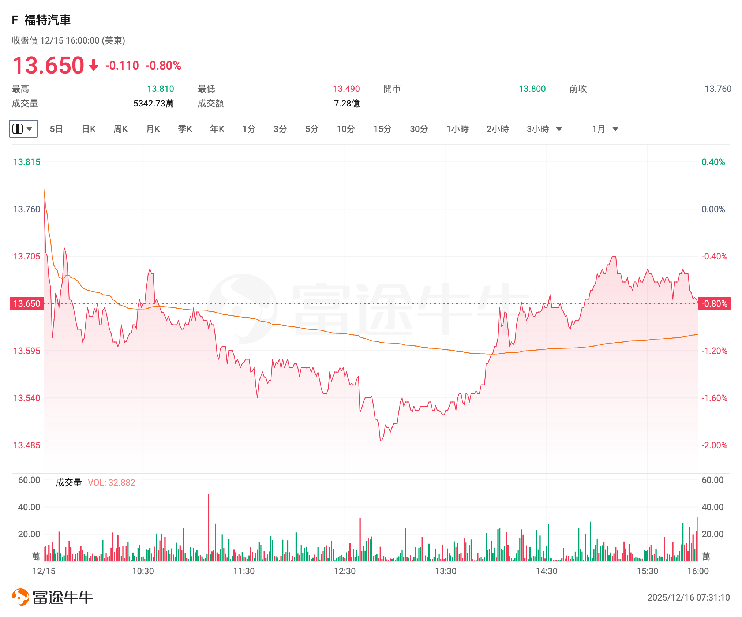Select the 月K monthly chart tab
Viewport: 742px width, 617px height.
coord(153,129)
